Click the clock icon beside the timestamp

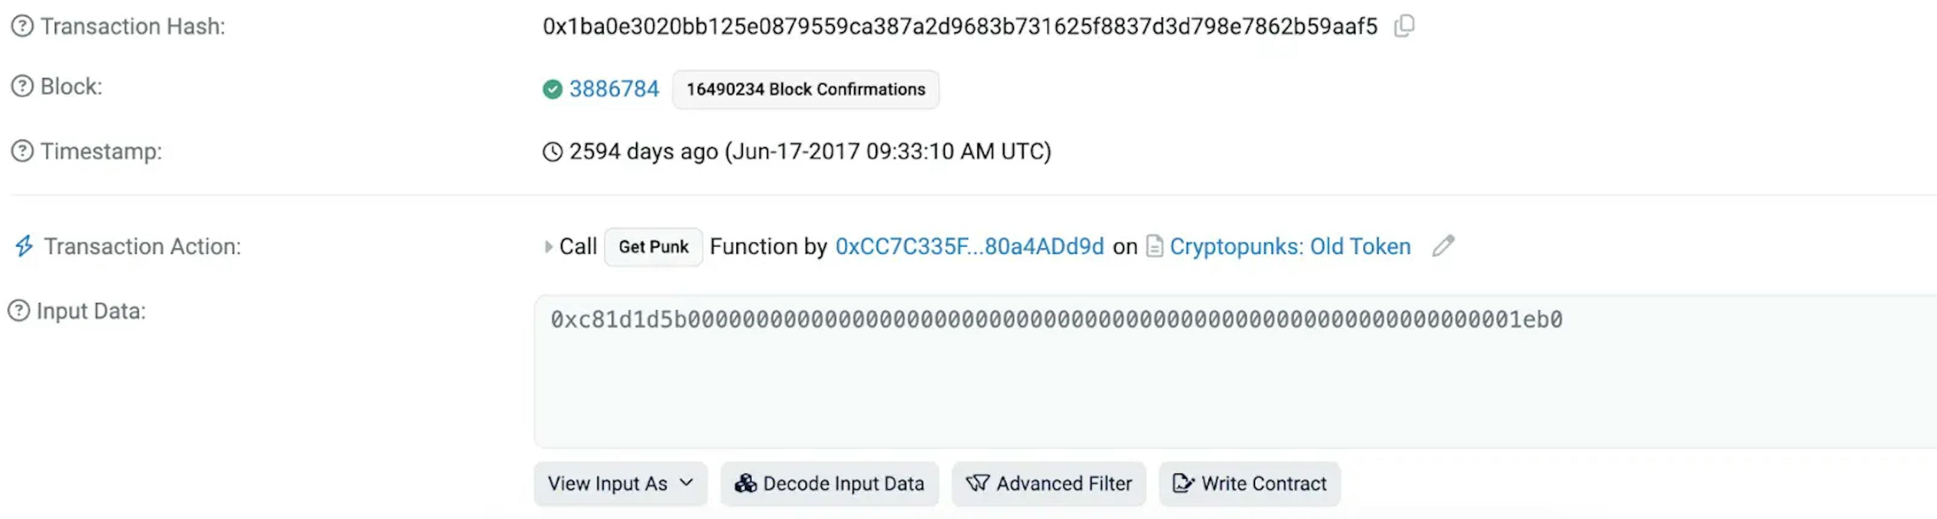tap(553, 152)
